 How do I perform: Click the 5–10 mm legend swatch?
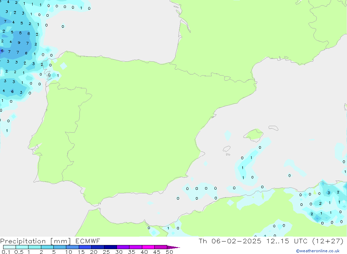coord(60,247)
